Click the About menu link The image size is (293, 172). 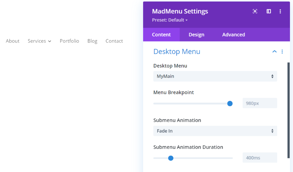point(13,41)
